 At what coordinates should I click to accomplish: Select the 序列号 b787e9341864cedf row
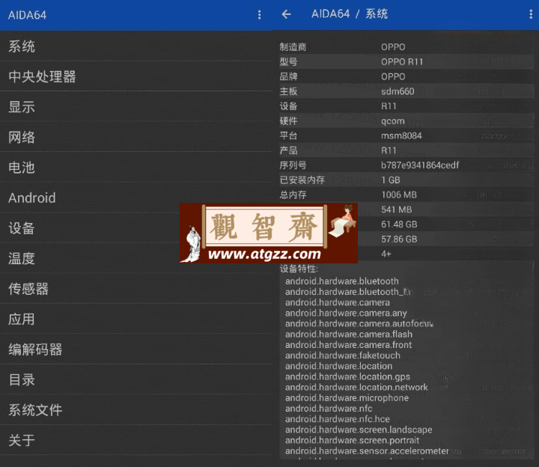pyautogui.click(x=406, y=165)
